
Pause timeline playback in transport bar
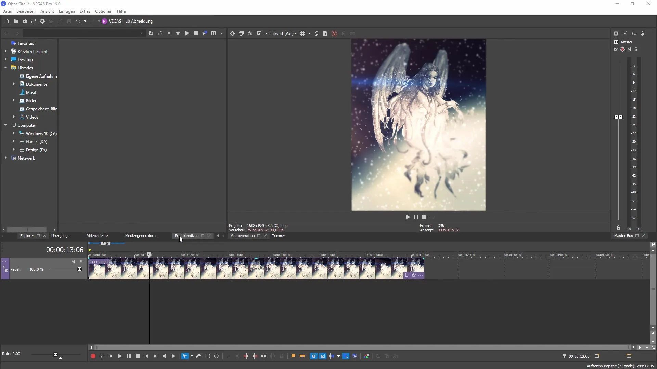pyautogui.click(x=129, y=356)
